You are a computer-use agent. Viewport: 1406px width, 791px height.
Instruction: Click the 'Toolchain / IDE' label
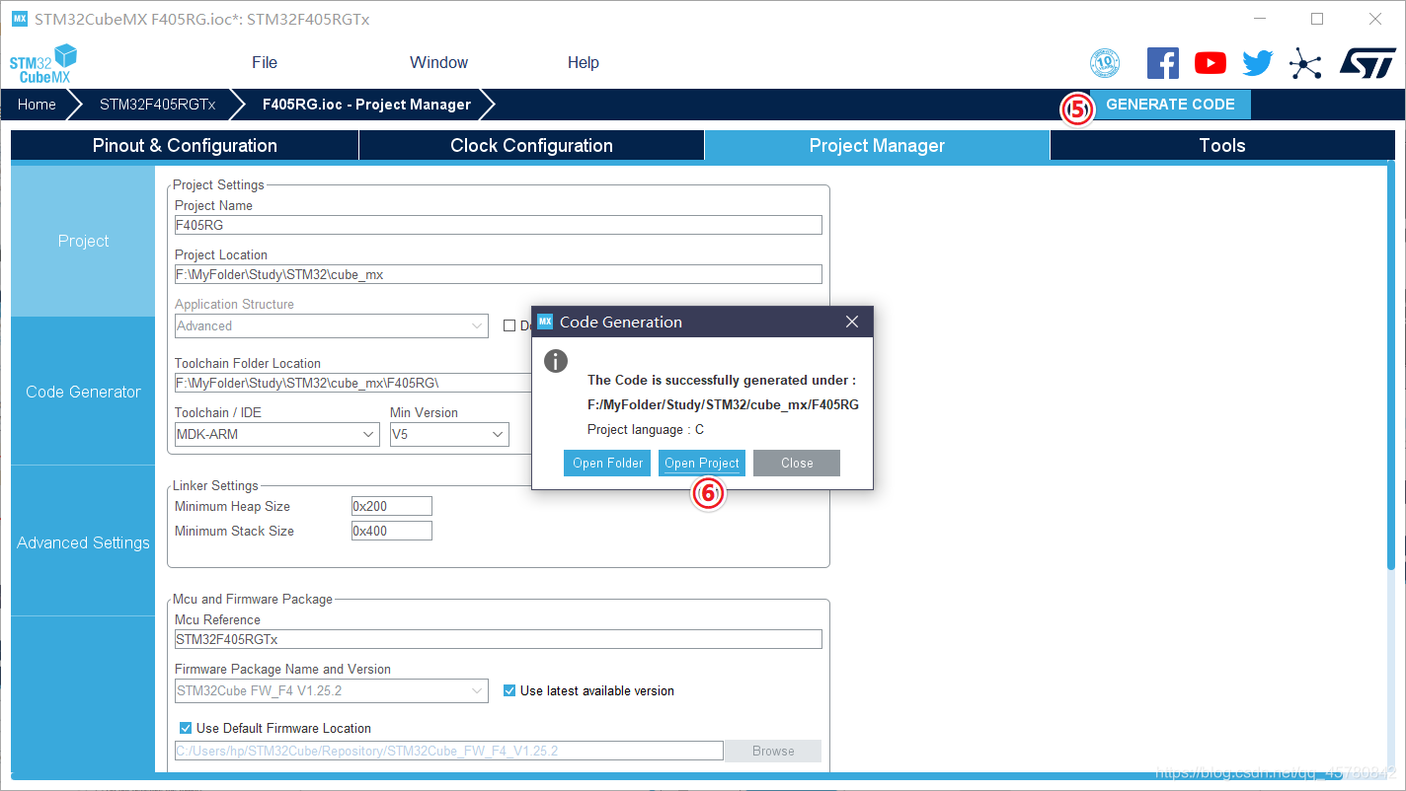218,412
